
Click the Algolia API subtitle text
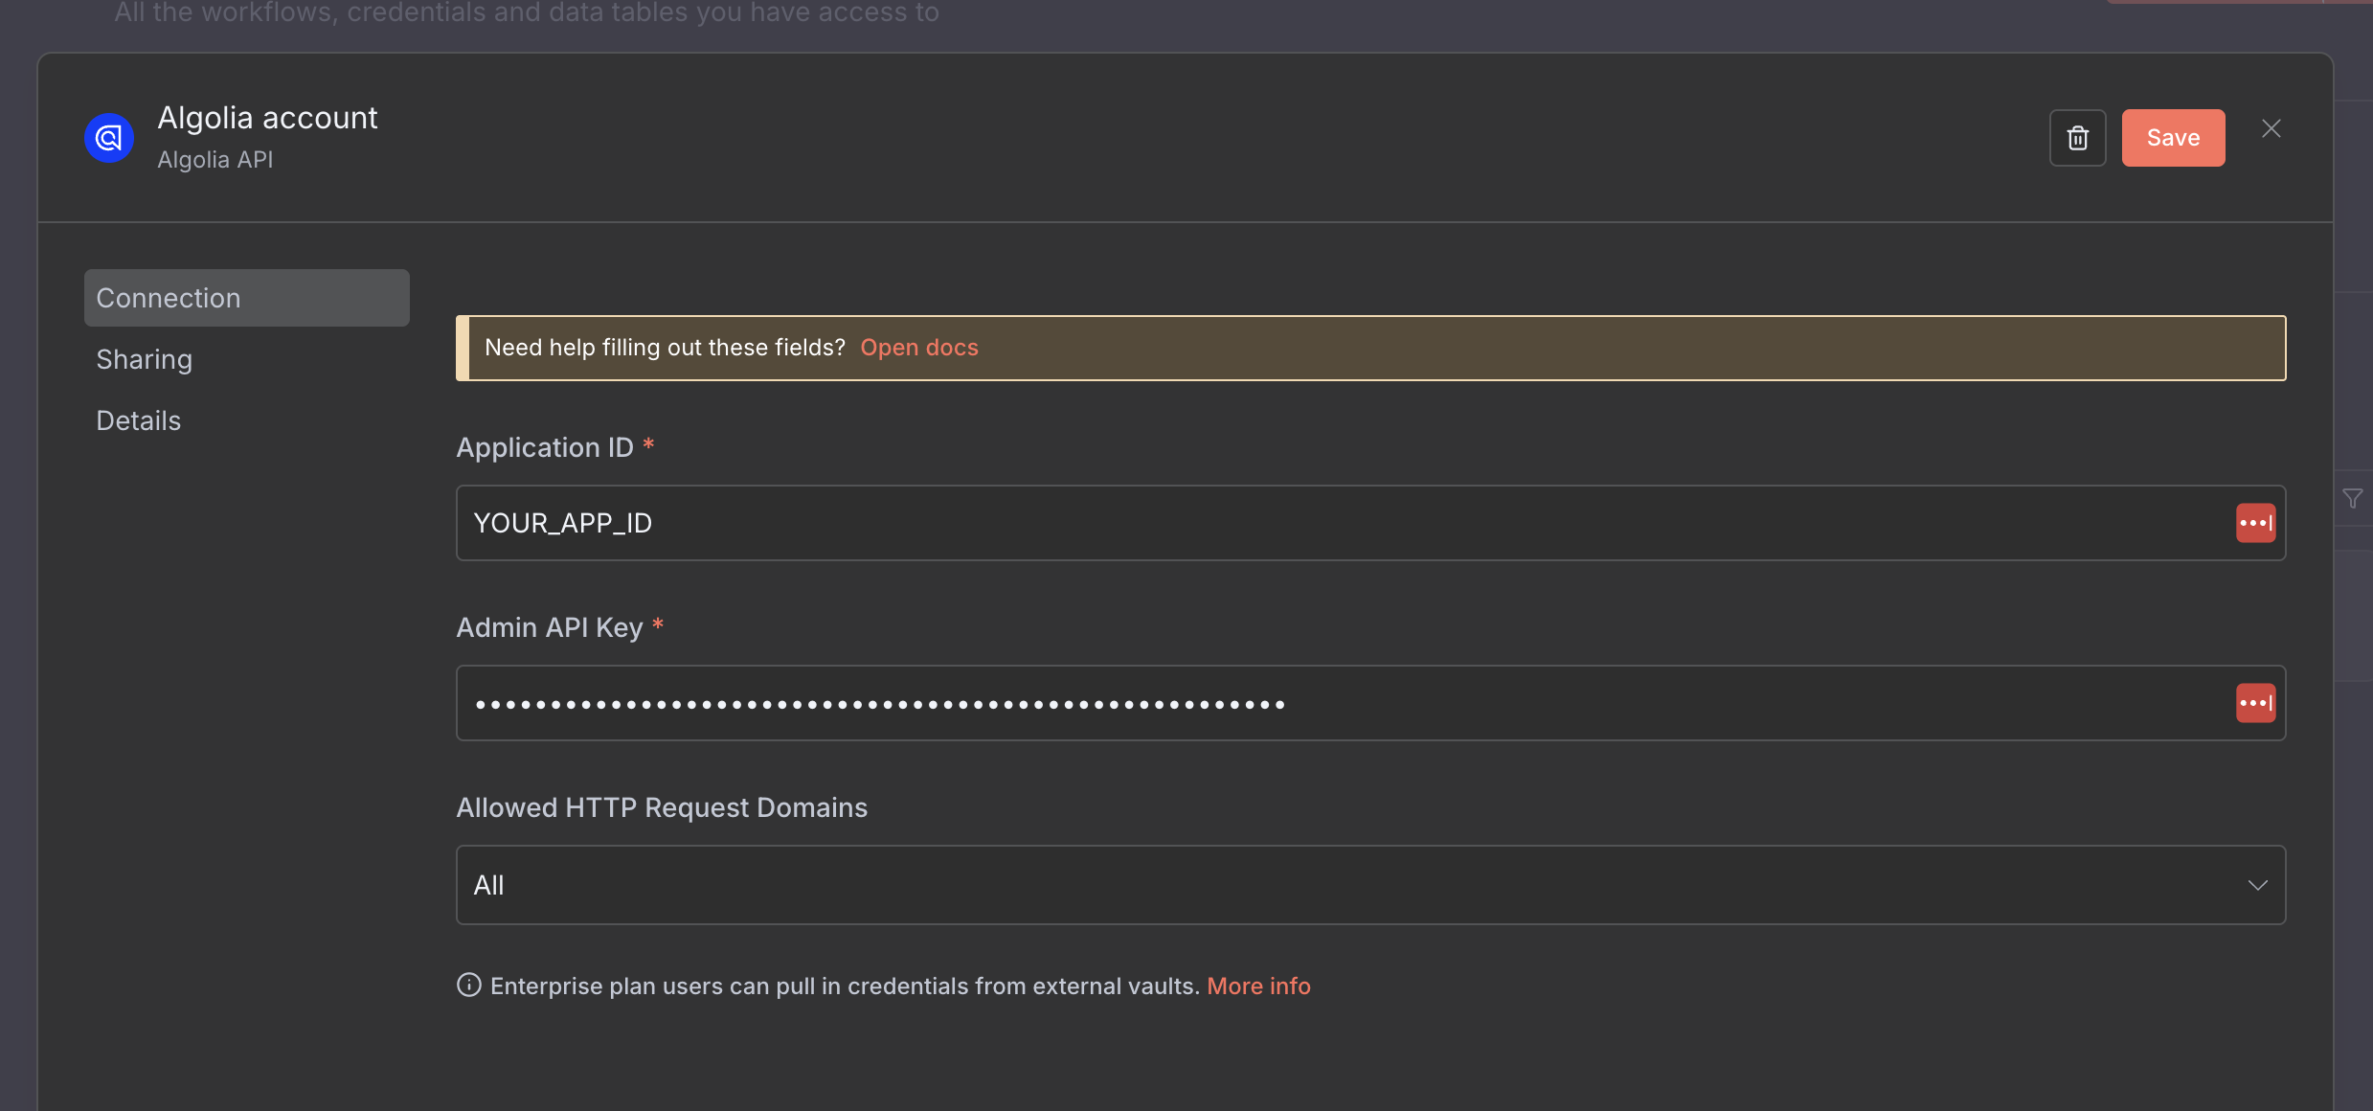(x=215, y=160)
